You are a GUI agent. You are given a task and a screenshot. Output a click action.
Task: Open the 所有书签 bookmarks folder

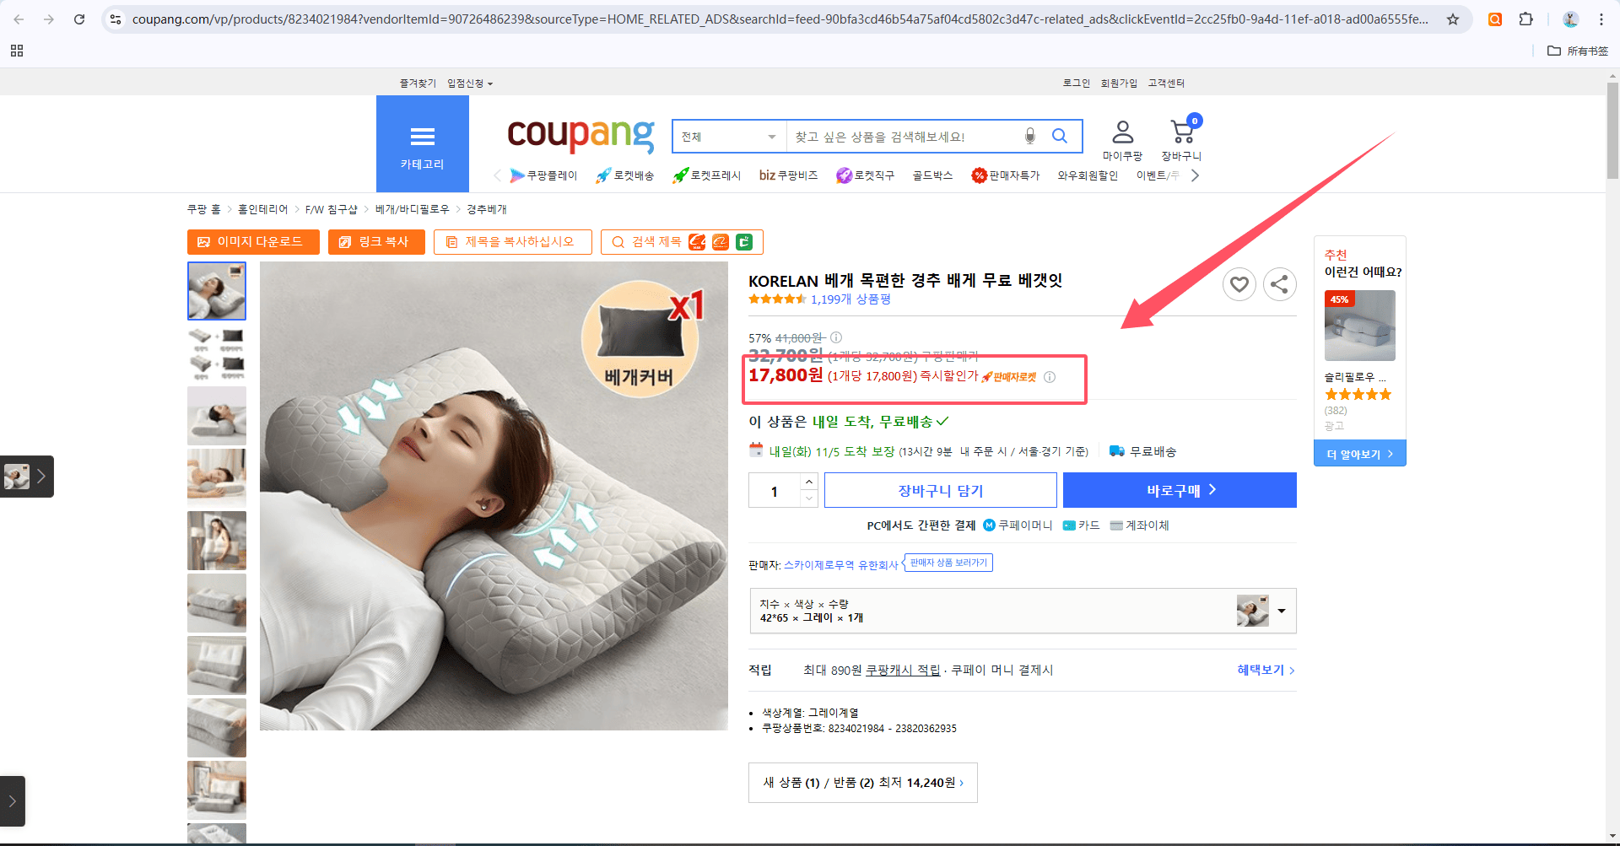(x=1578, y=51)
